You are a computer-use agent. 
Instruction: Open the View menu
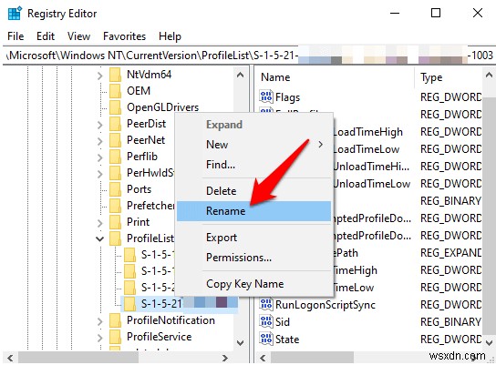point(78,36)
